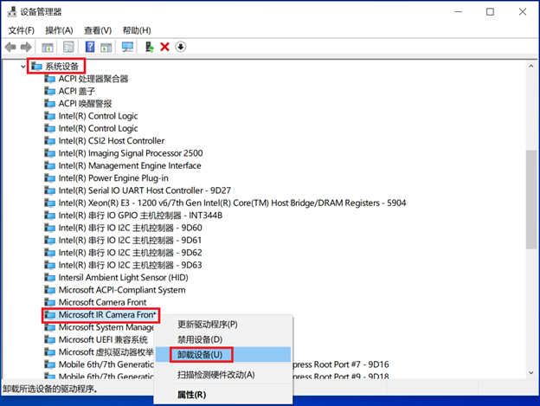Select the ACPI 盖子 device
Screen dimensions: 540x406
[x=76, y=91]
